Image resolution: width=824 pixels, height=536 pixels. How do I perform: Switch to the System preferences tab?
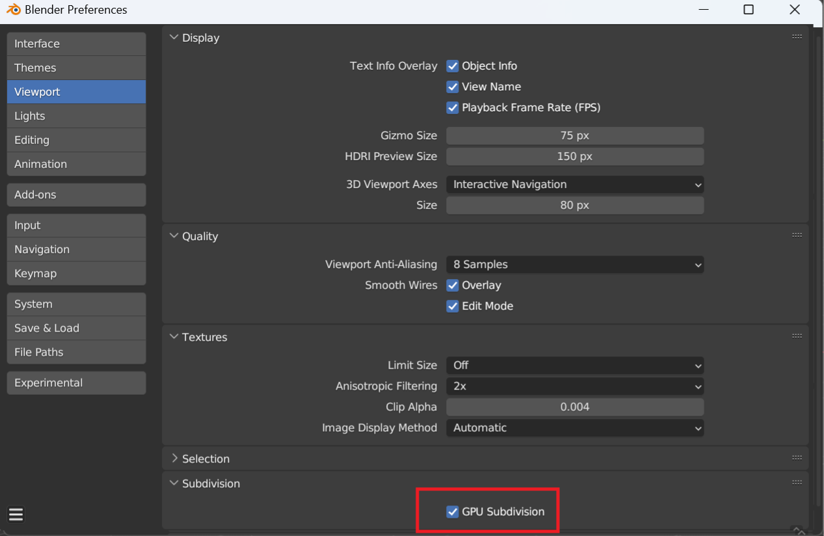(76, 304)
